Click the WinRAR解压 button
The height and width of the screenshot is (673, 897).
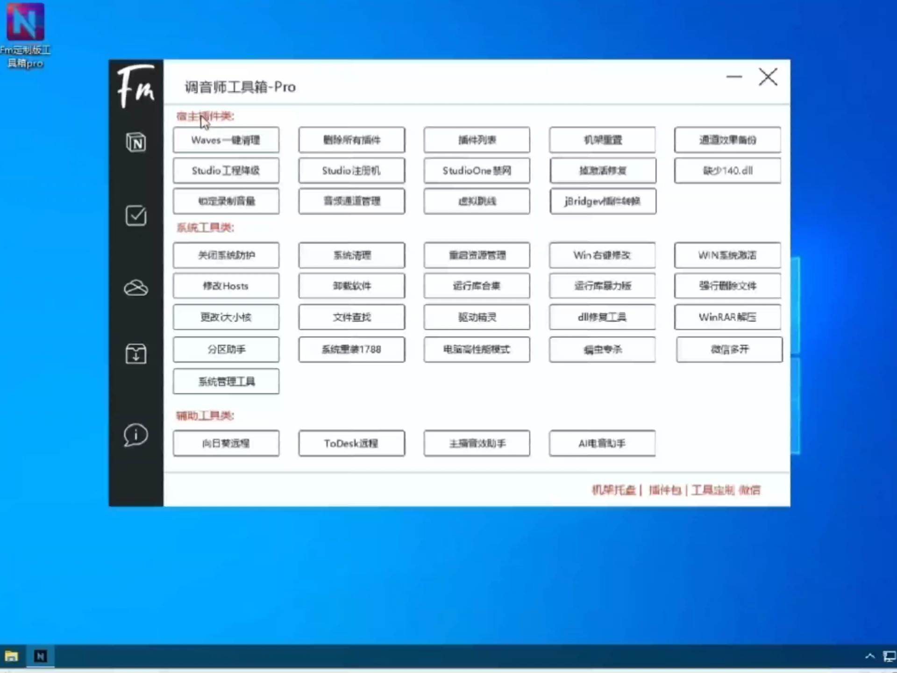[x=728, y=317]
